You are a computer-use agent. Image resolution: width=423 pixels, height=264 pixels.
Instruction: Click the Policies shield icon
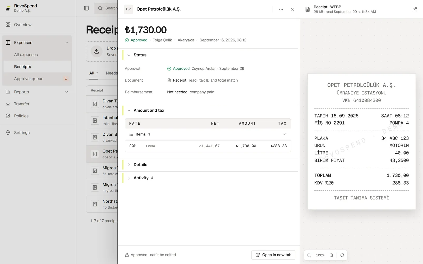[8, 116]
